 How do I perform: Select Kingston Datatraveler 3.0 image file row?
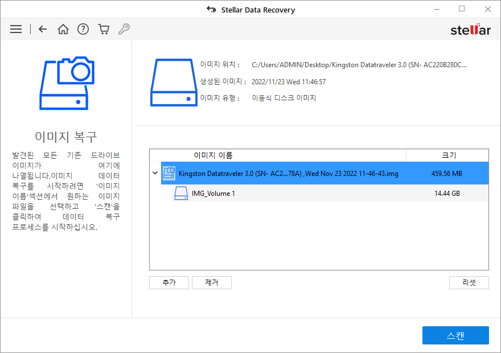(325, 173)
